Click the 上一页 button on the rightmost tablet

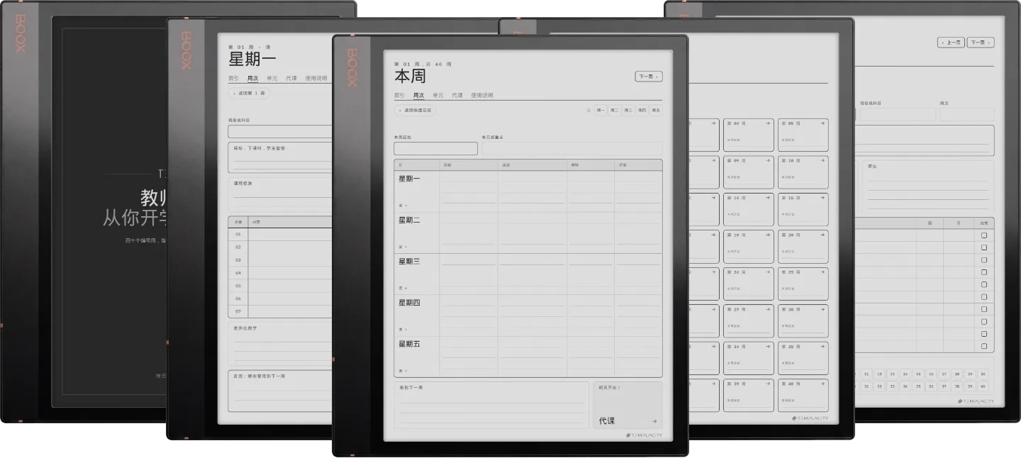pyautogui.click(x=951, y=43)
